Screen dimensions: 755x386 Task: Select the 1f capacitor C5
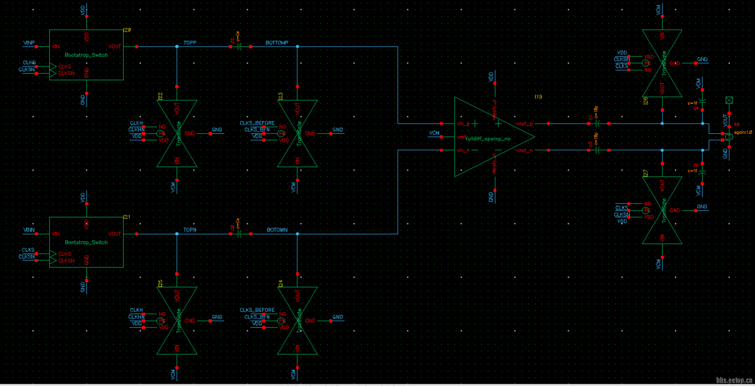(x=703, y=172)
